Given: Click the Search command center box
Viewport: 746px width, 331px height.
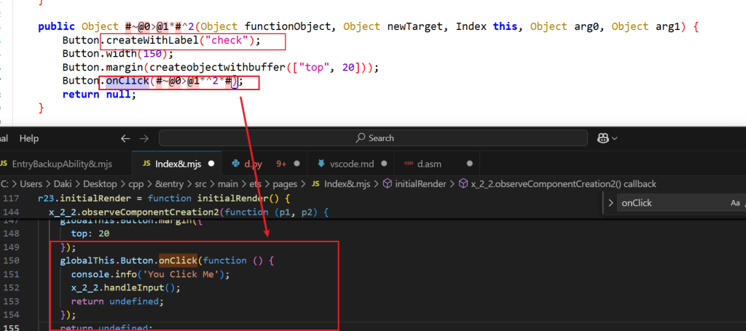Looking at the screenshot, I should (374, 138).
